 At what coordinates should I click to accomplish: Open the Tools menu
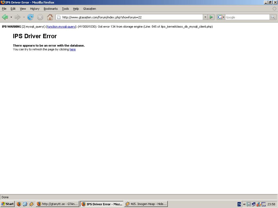click(x=65, y=9)
